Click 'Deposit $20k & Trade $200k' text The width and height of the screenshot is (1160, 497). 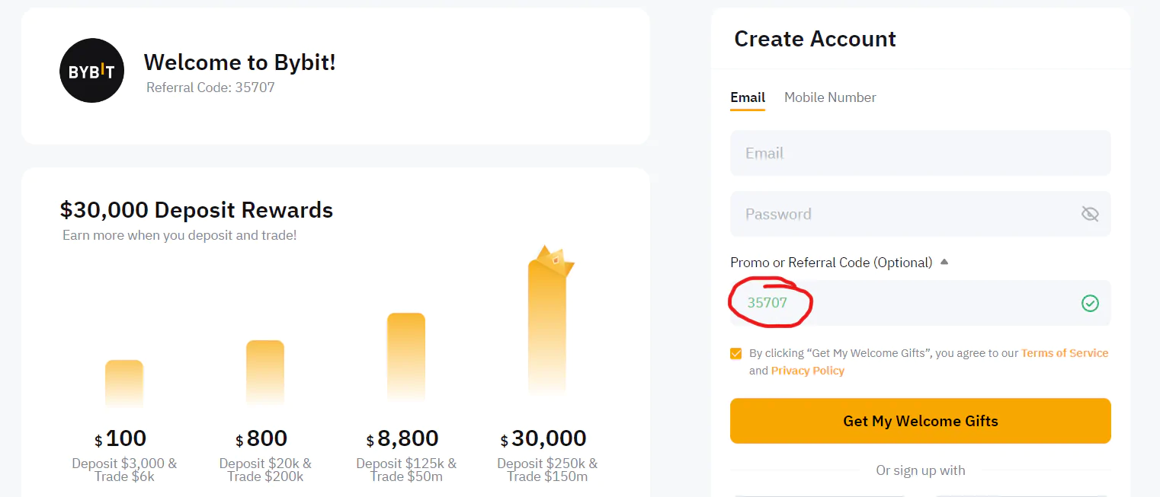(x=265, y=470)
